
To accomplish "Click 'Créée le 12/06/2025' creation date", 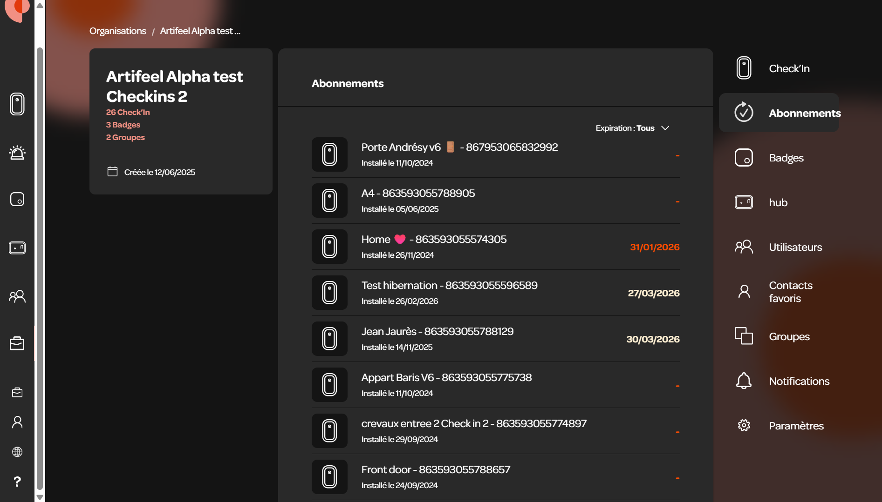I will point(160,172).
